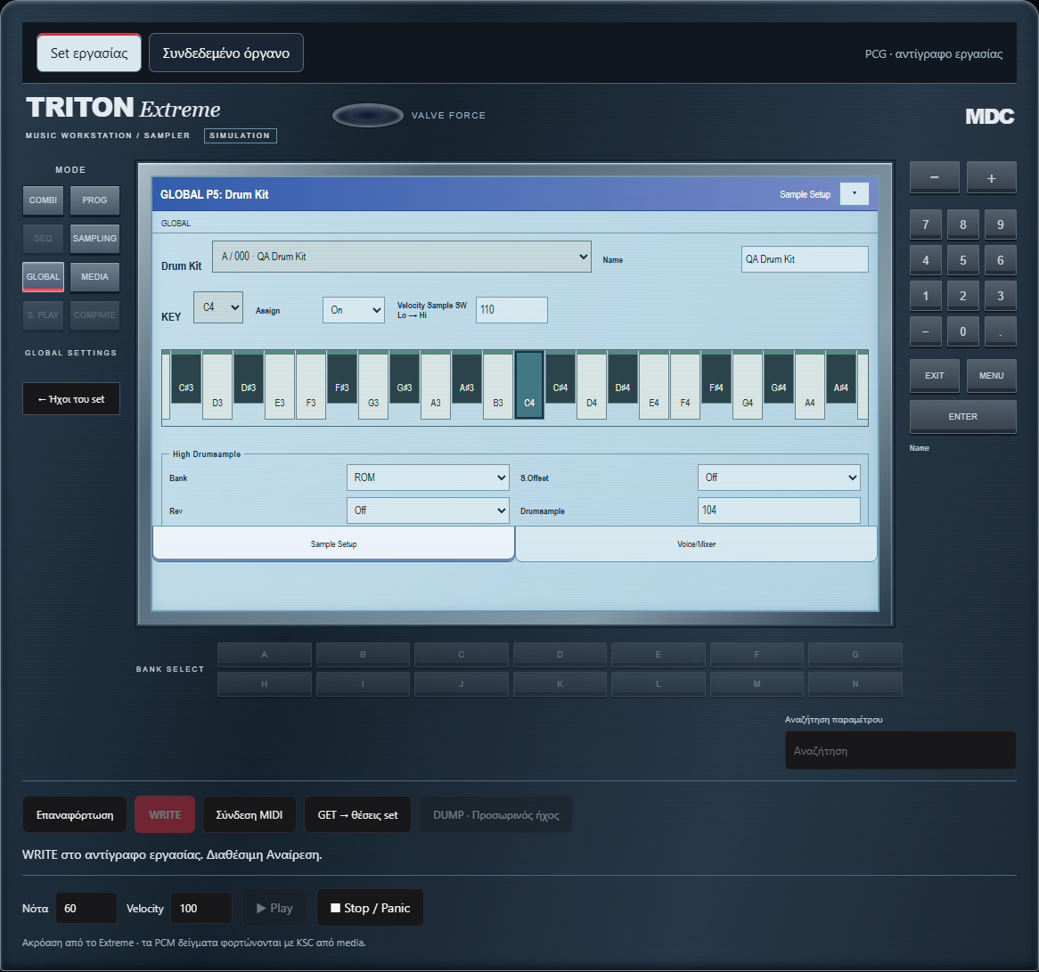The height and width of the screenshot is (972, 1039).
Task: Tap numeric keypad 3
Action: 1001,296
